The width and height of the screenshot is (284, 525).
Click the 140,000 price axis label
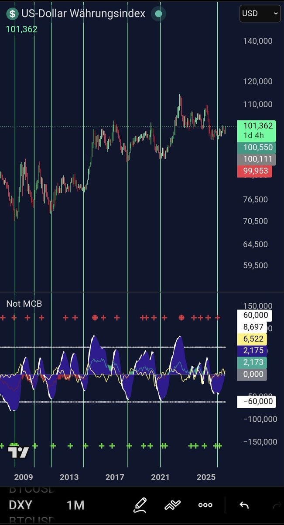[257, 41]
